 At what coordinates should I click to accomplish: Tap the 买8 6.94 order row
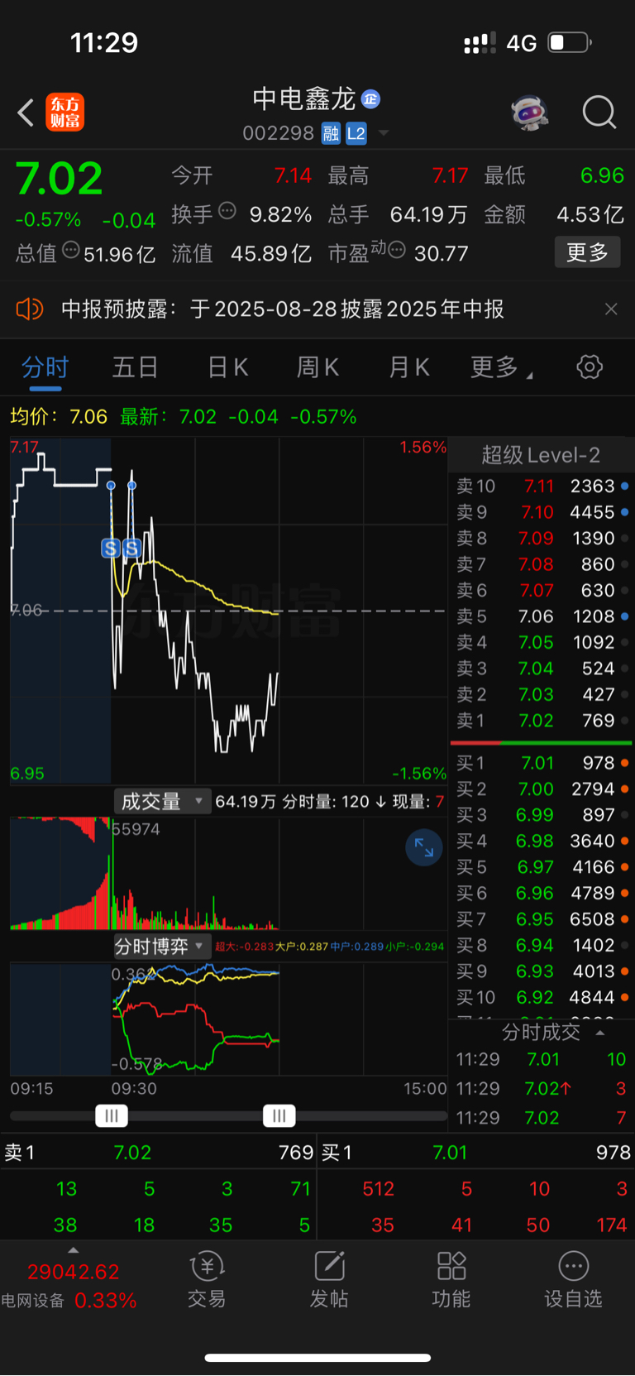click(542, 945)
